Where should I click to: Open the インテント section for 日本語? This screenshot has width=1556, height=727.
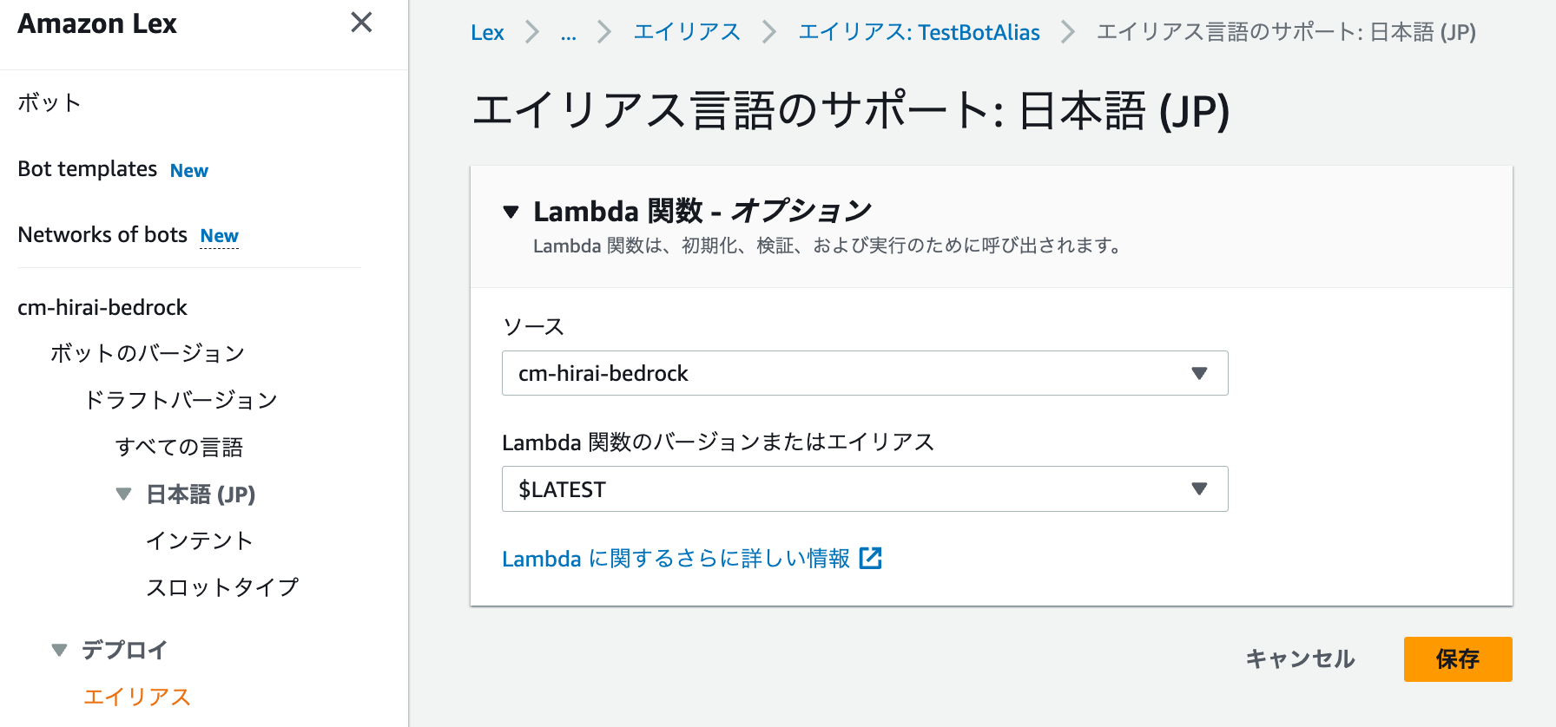pos(200,540)
